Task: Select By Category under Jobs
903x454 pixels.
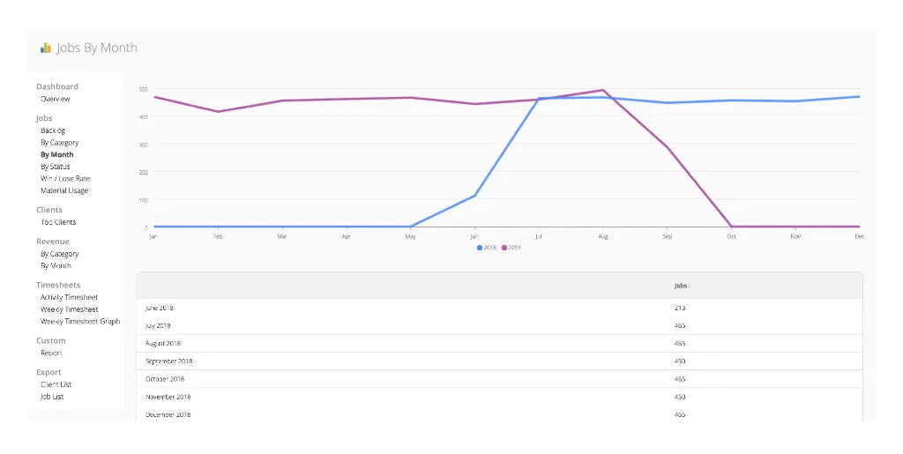Action: point(59,143)
